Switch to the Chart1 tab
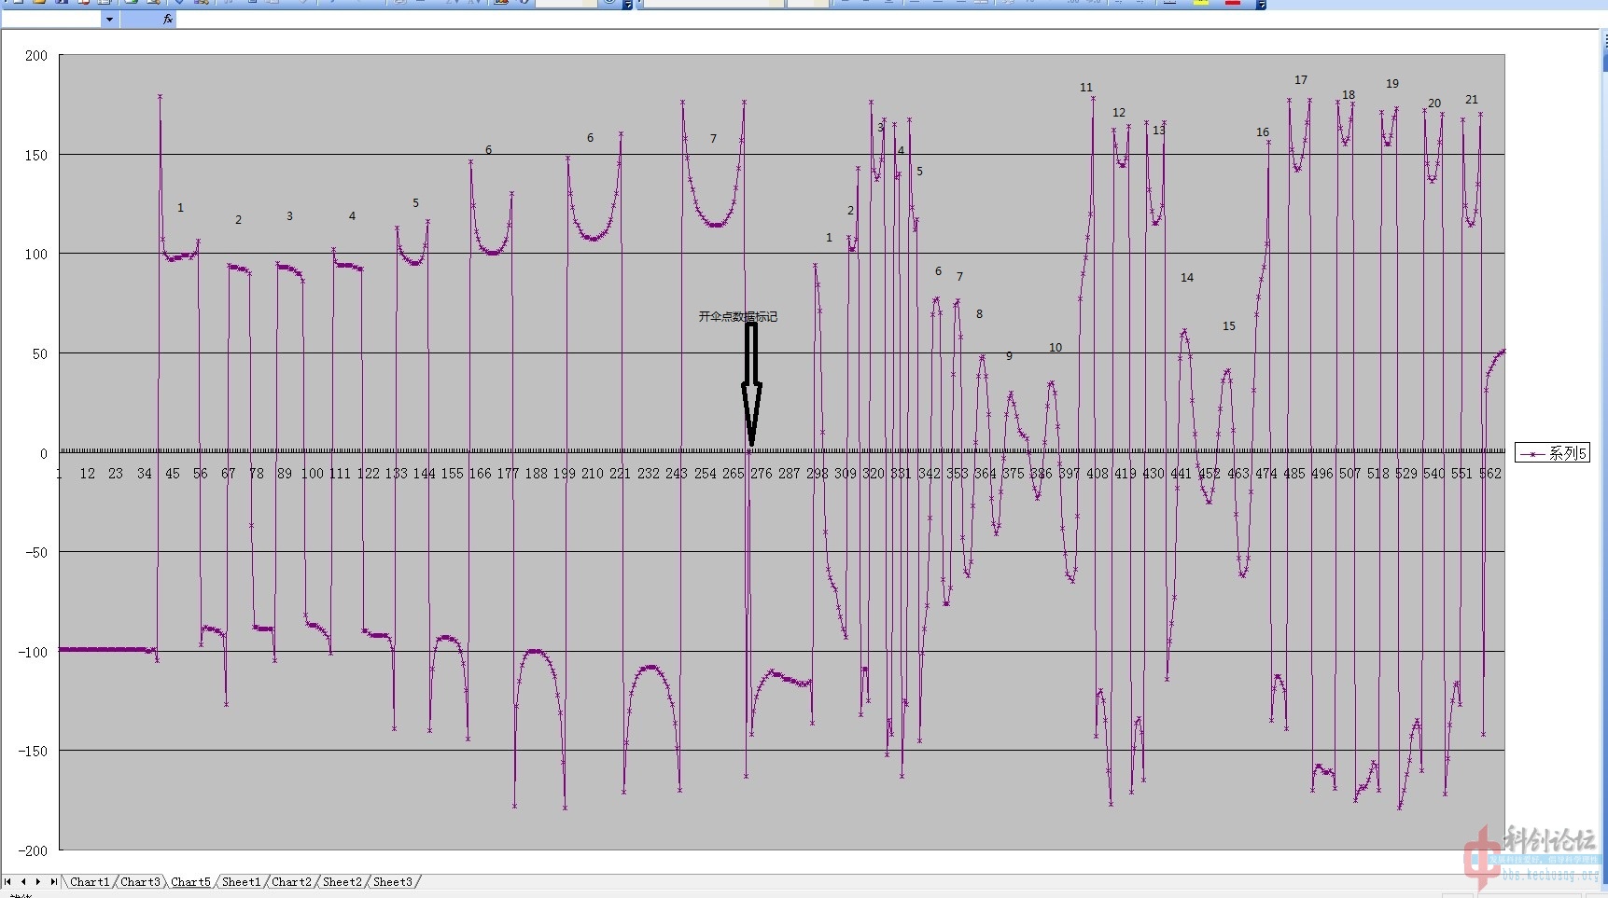Image resolution: width=1608 pixels, height=898 pixels. click(x=90, y=882)
